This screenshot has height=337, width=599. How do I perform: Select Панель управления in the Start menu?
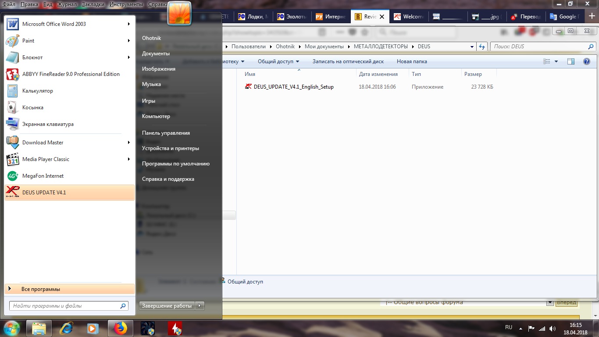[x=166, y=133]
